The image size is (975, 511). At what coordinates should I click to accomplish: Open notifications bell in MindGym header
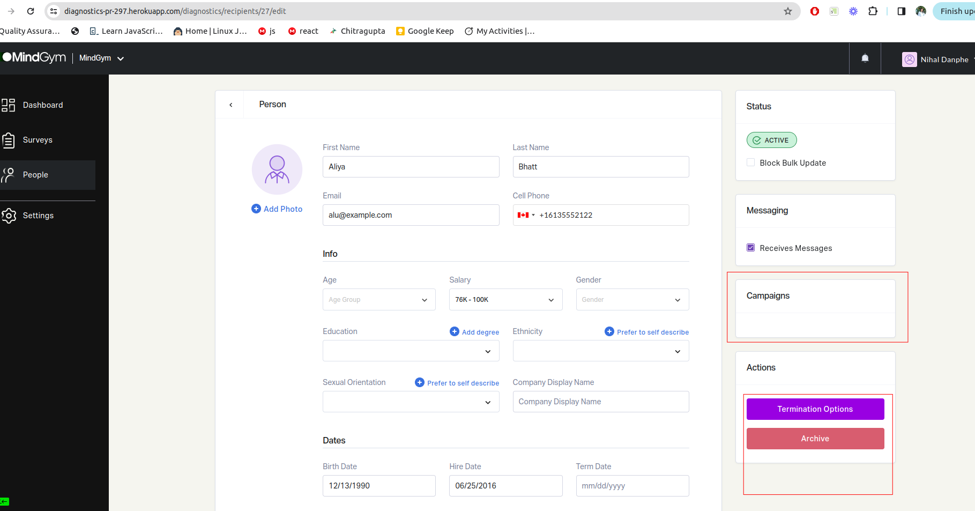point(865,58)
